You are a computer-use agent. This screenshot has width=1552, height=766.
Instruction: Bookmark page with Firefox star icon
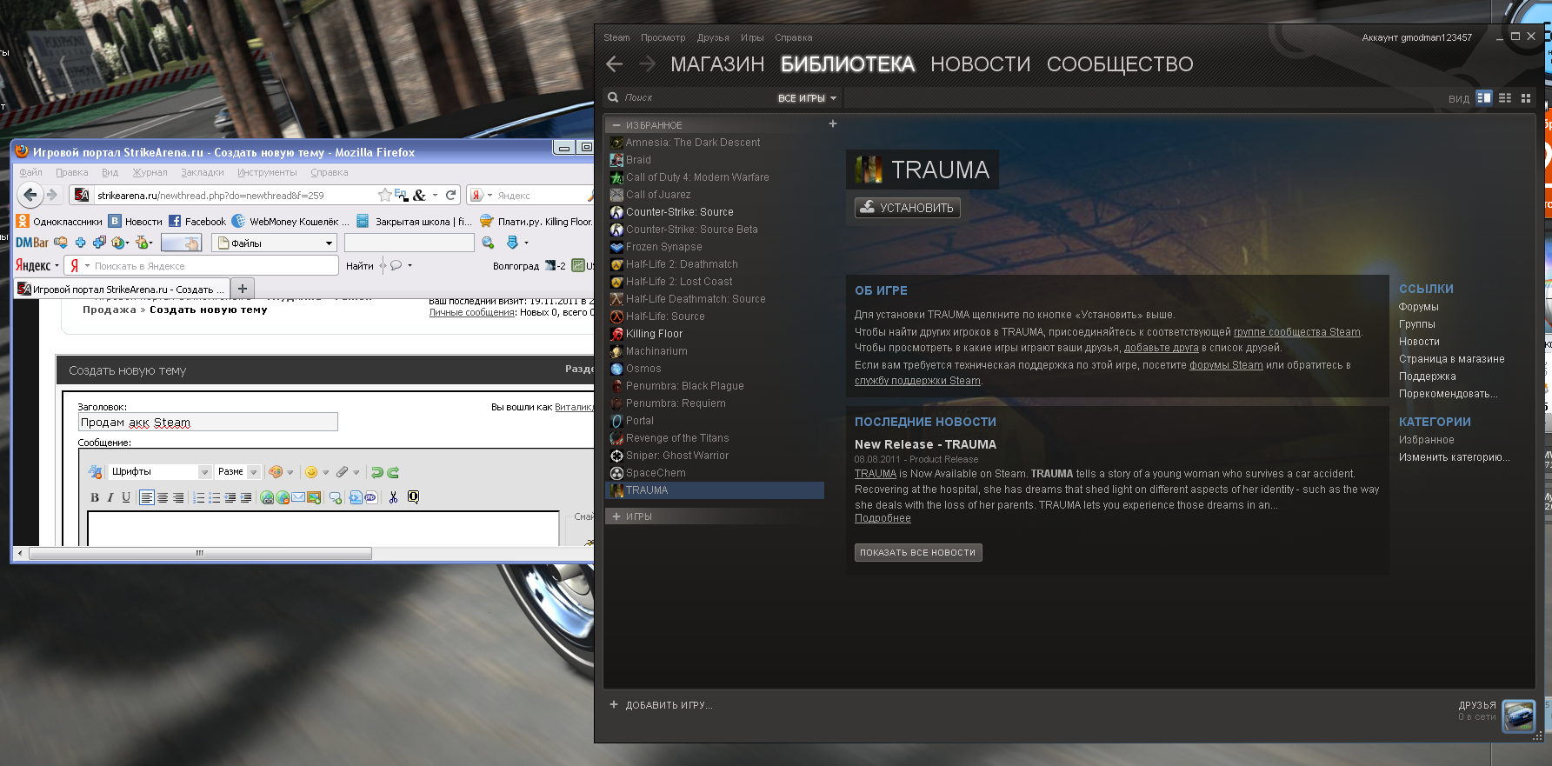pyautogui.click(x=384, y=195)
